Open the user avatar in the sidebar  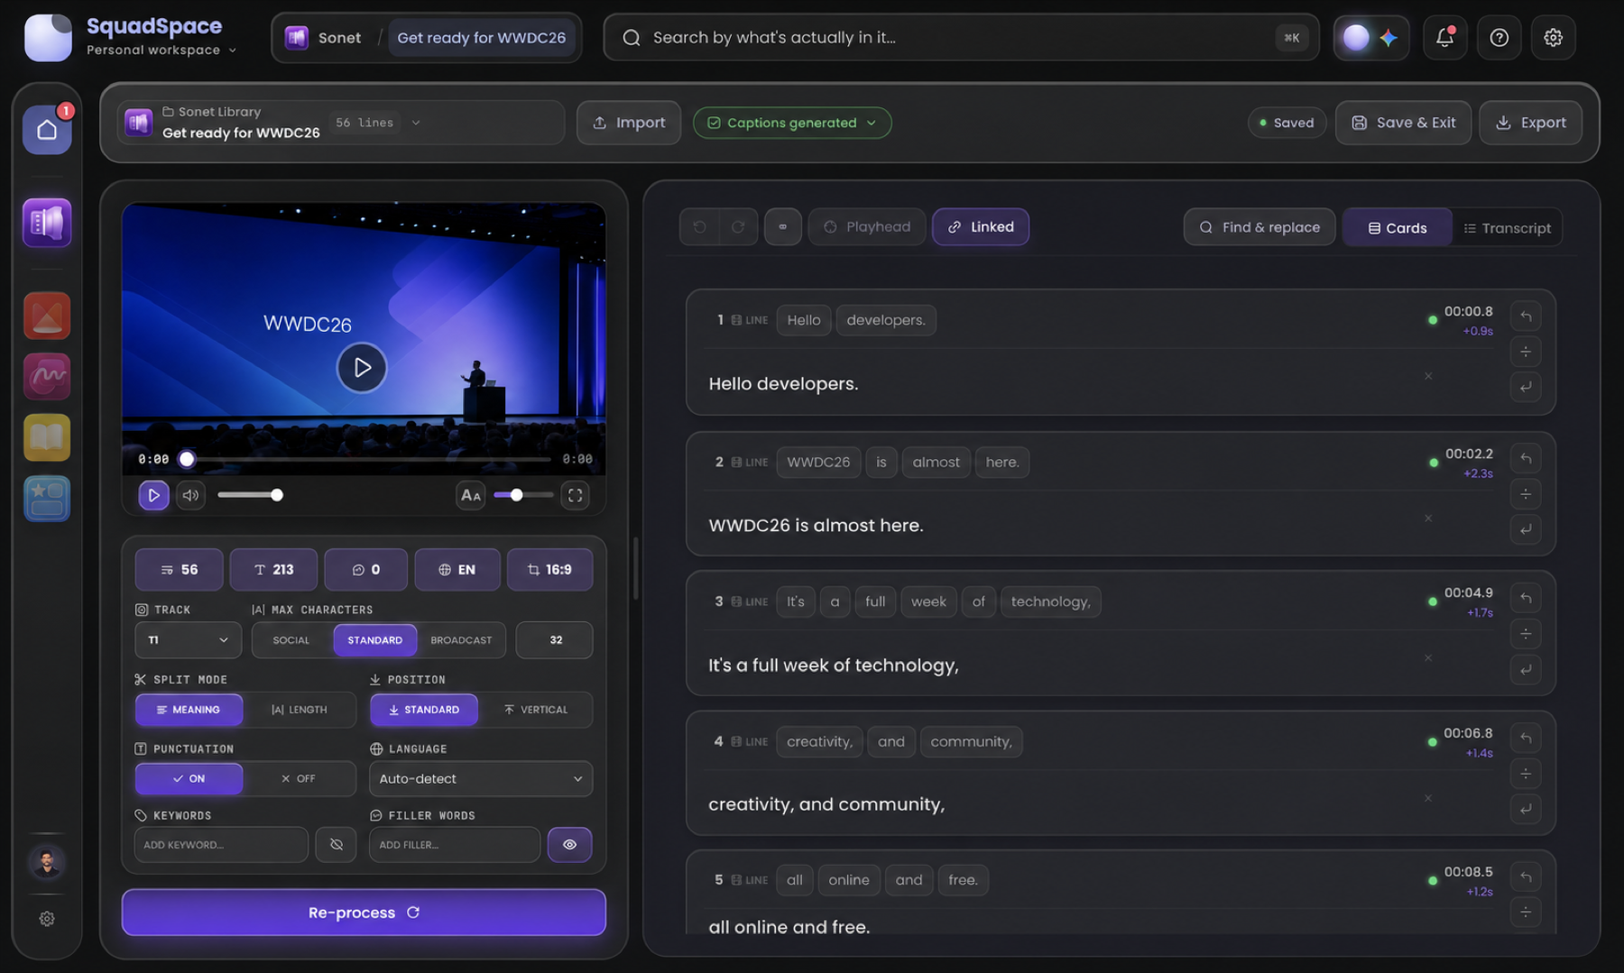coord(47,863)
